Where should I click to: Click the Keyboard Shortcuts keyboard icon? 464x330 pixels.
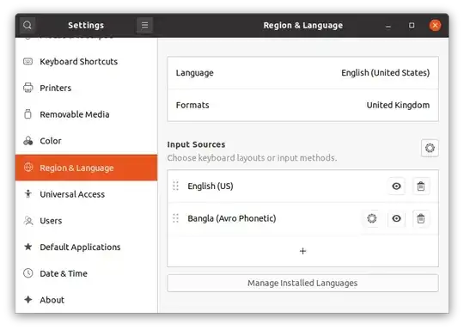point(28,61)
